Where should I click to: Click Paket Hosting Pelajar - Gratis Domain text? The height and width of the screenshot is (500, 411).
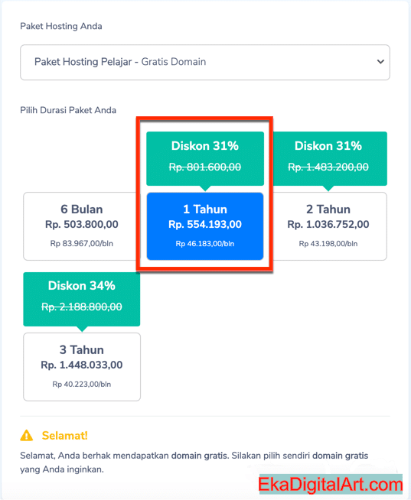(x=120, y=61)
